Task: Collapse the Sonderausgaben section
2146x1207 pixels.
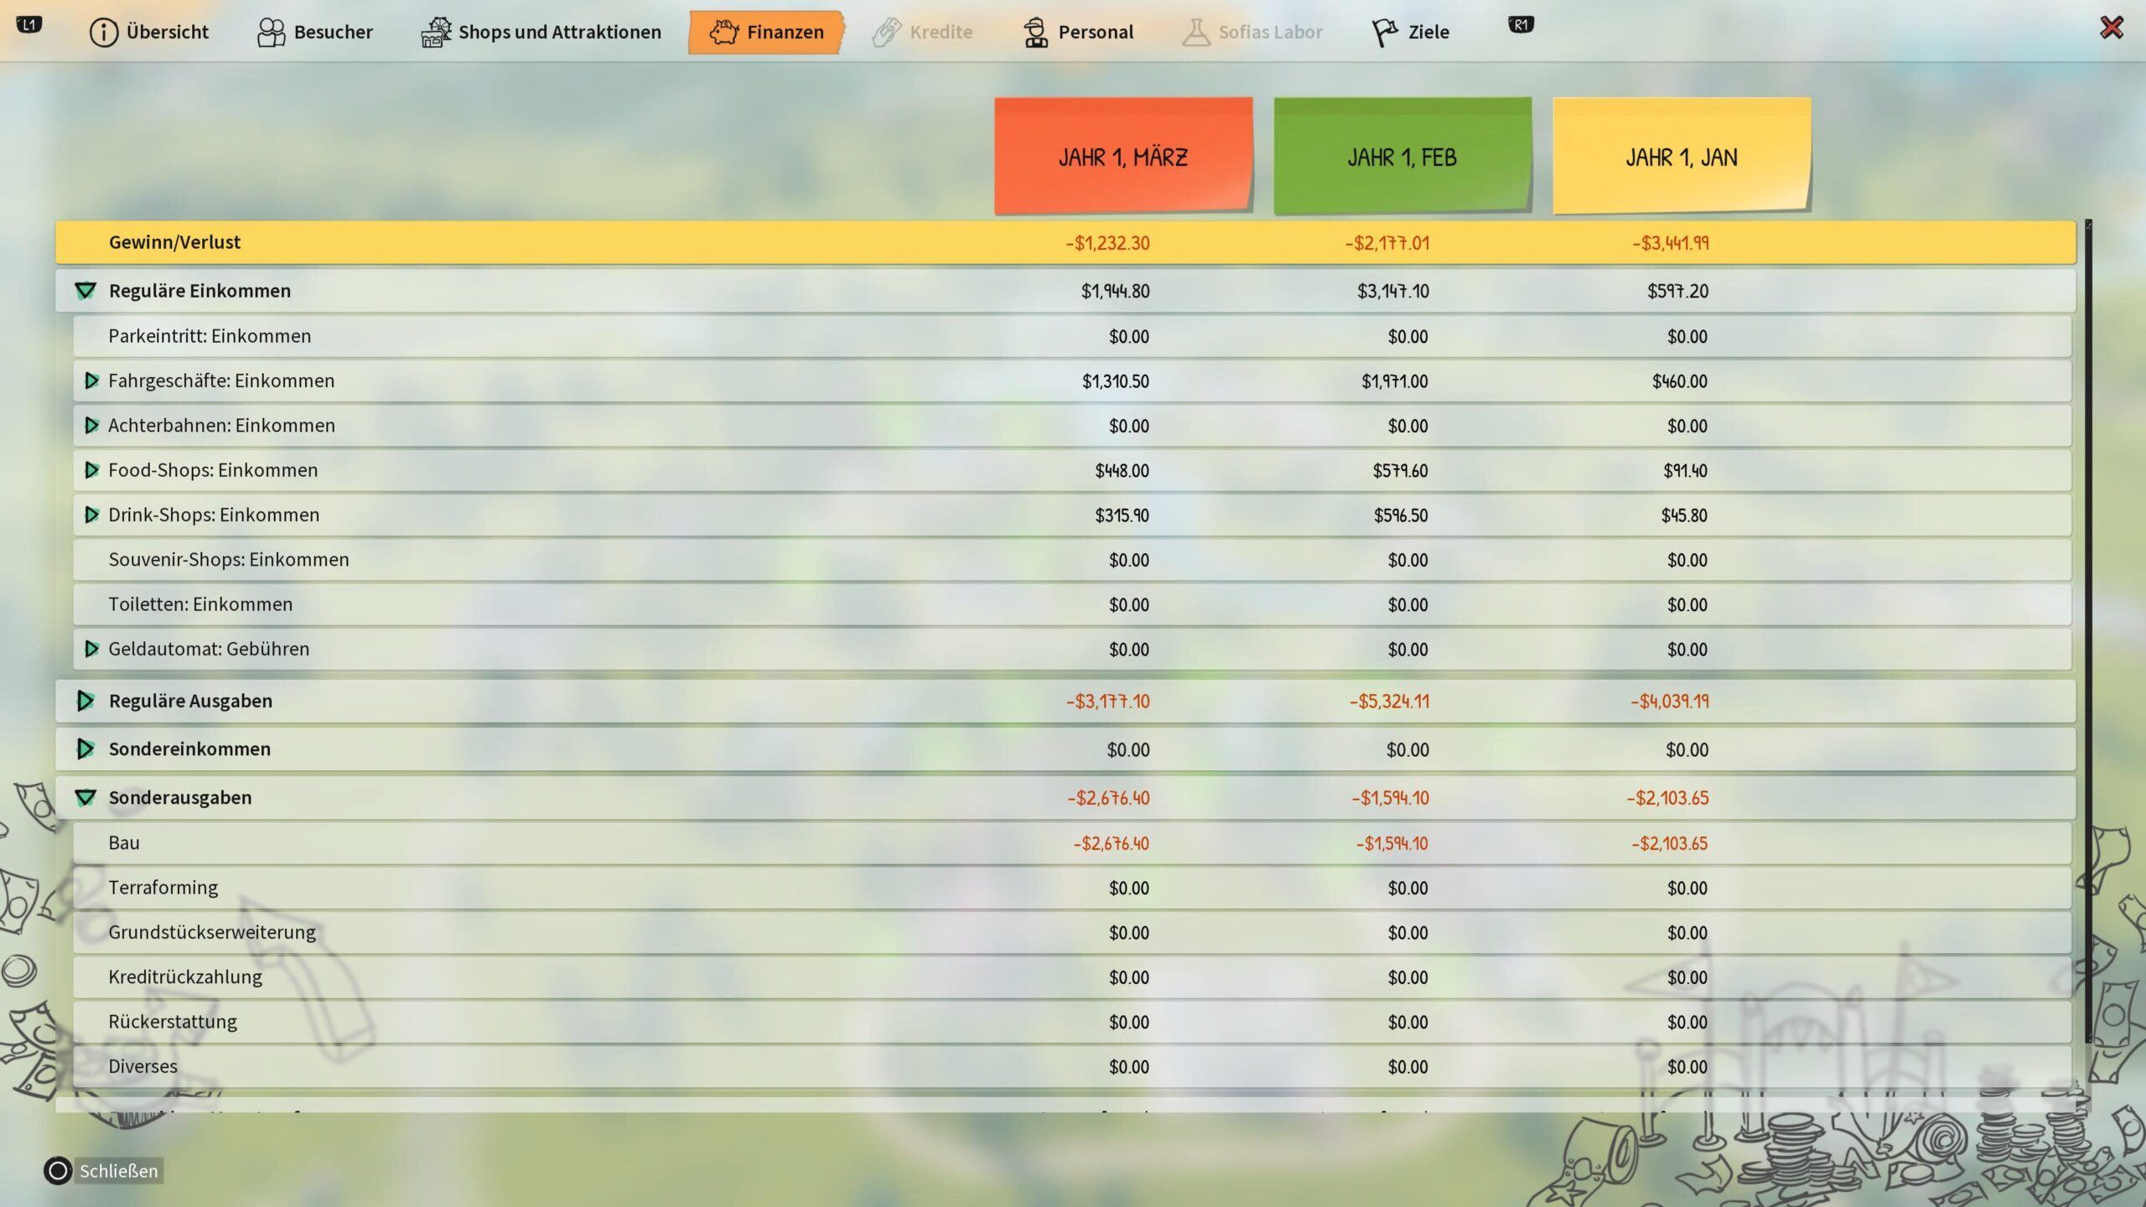Action: coord(86,798)
